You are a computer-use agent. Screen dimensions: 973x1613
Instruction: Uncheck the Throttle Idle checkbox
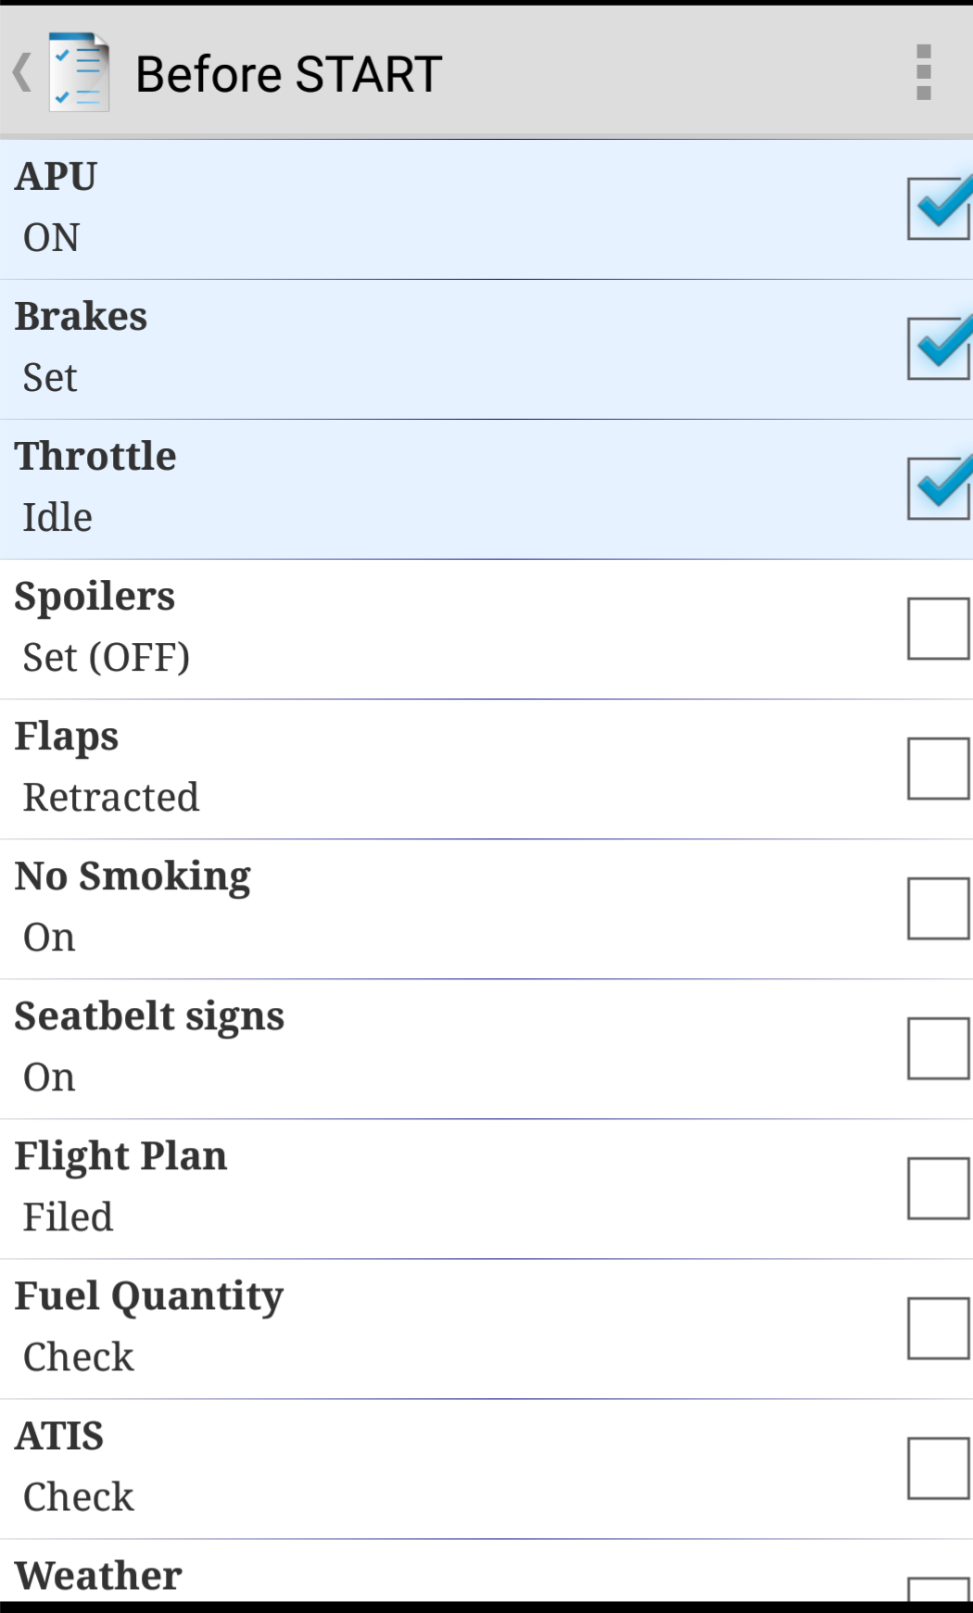pyautogui.click(x=938, y=488)
